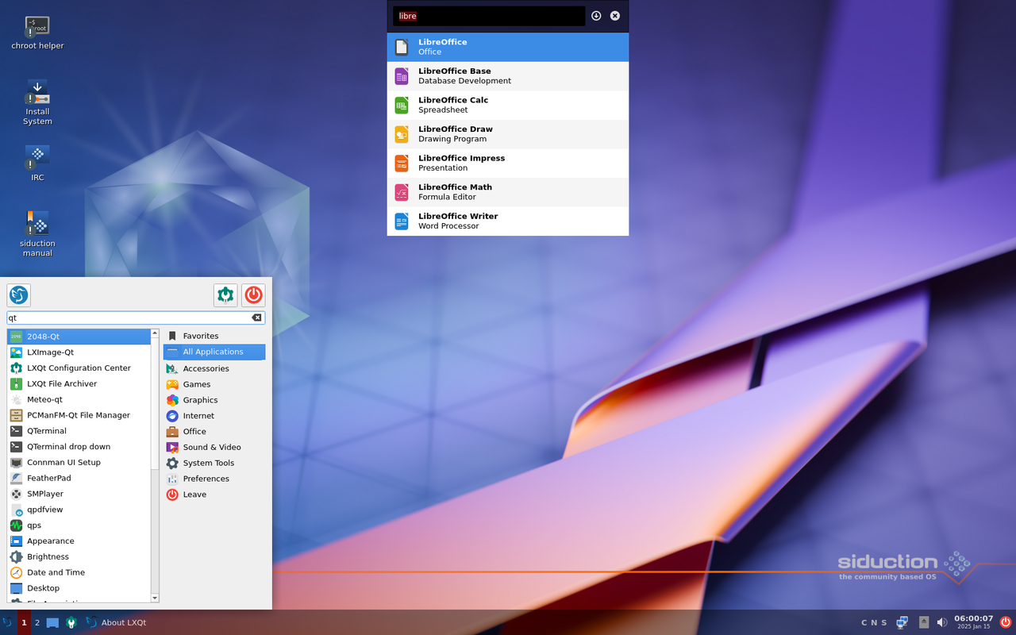The height and width of the screenshot is (635, 1016).
Task: Click the application list scrollbar up arrow
Action: click(x=155, y=333)
